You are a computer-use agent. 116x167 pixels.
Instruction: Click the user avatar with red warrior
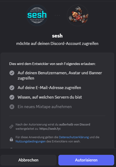click(77, 15)
